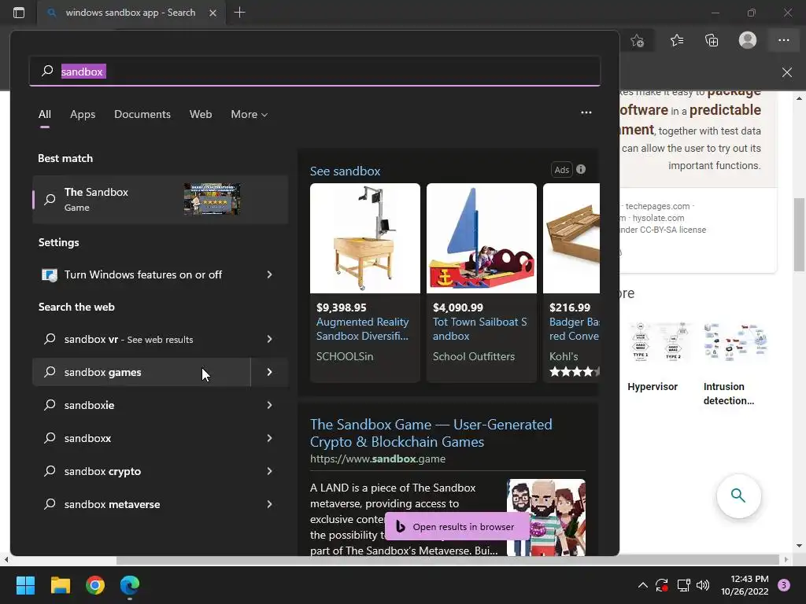Screen dimensions: 806x604
Task: Open Tot Town Sailboat Sandbox link
Action: pos(479,329)
